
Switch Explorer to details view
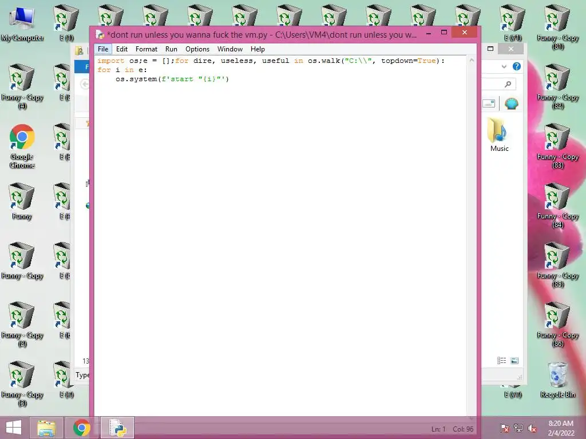501,361
